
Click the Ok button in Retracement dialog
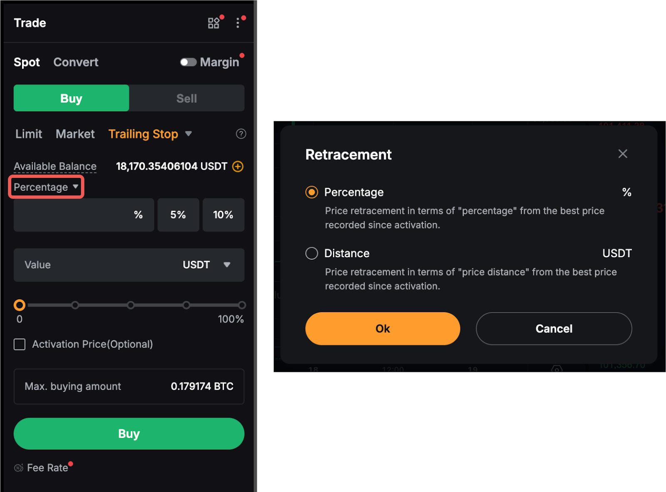point(383,329)
